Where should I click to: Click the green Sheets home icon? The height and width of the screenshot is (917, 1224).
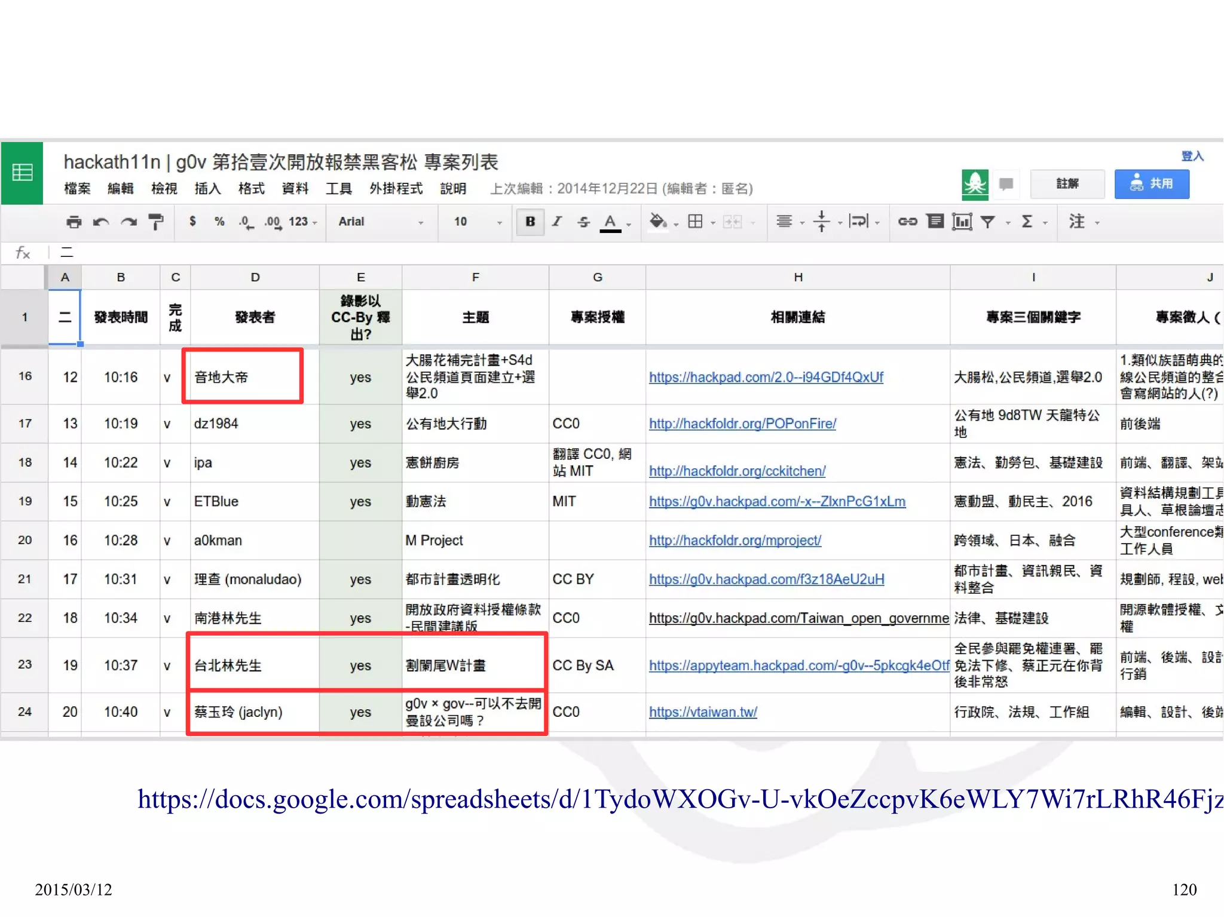coord(22,173)
